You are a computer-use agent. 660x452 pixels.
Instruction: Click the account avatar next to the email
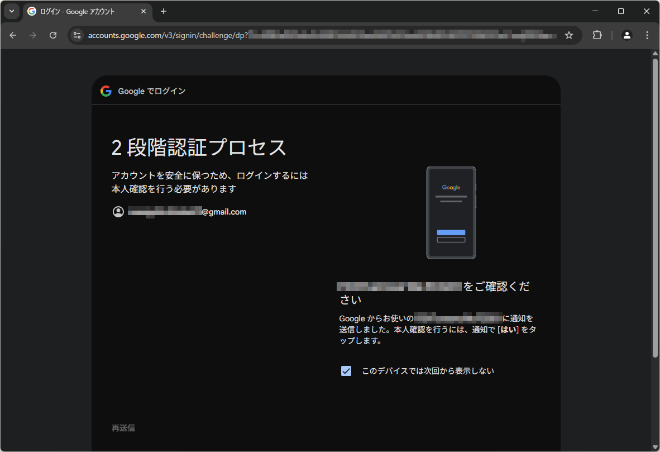coord(118,212)
